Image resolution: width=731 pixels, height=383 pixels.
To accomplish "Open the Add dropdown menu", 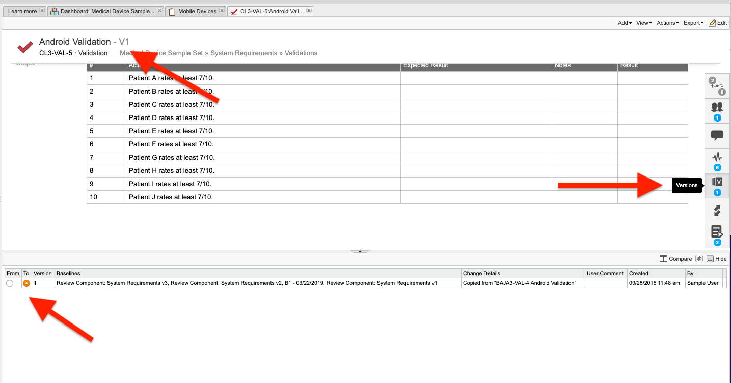I will coord(625,23).
